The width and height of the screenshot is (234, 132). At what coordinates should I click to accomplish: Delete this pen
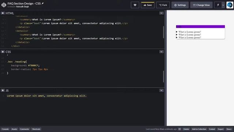[x=186, y=129]
